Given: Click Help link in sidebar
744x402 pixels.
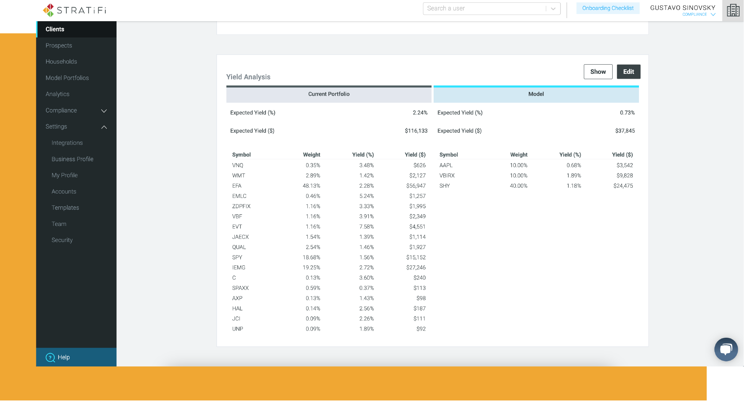Looking at the screenshot, I should coord(64,357).
